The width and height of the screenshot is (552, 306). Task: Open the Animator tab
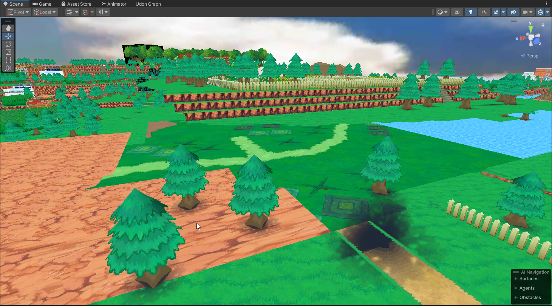(x=114, y=4)
